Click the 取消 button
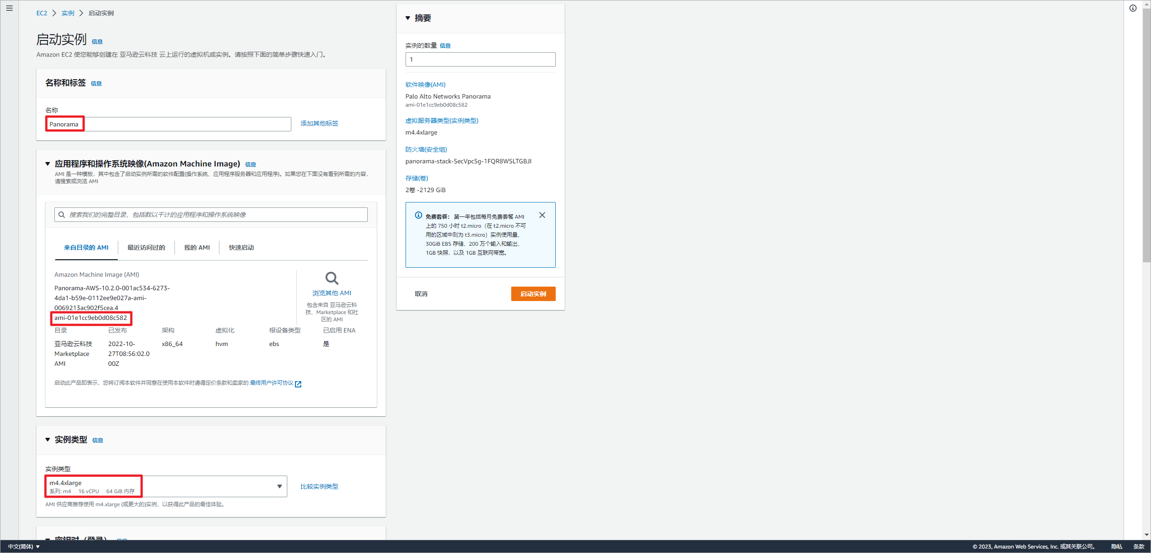The height and width of the screenshot is (553, 1151). (x=421, y=294)
